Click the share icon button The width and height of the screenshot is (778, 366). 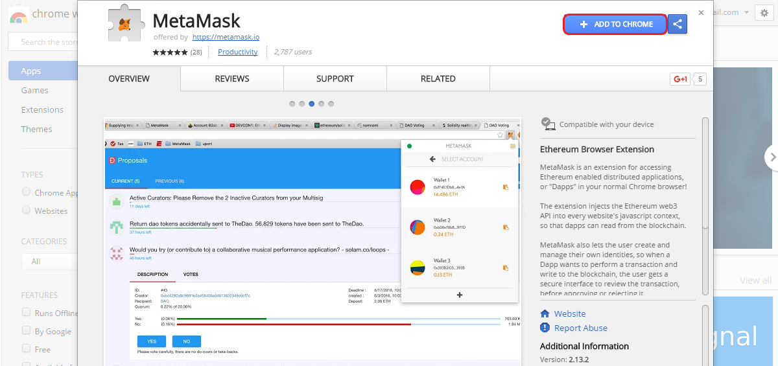[x=678, y=24]
